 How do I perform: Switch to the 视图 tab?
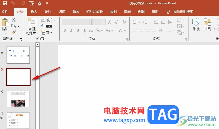(141, 11)
